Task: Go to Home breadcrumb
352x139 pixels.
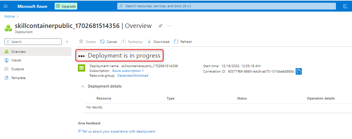Action: pyautogui.click(x=10, y=17)
